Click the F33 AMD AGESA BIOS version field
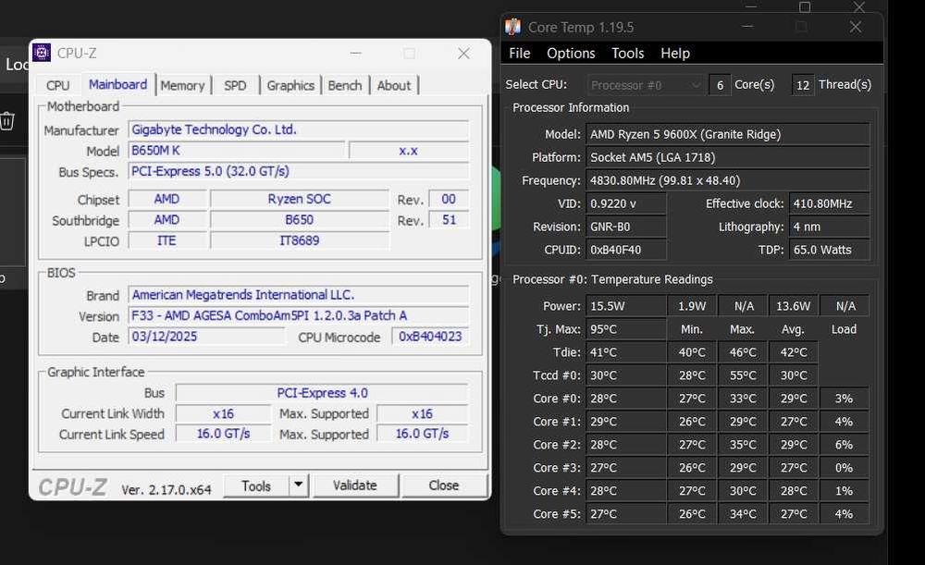The height and width of the screenshot is (565, 925). pyautogui.click(x=299, y=315)
